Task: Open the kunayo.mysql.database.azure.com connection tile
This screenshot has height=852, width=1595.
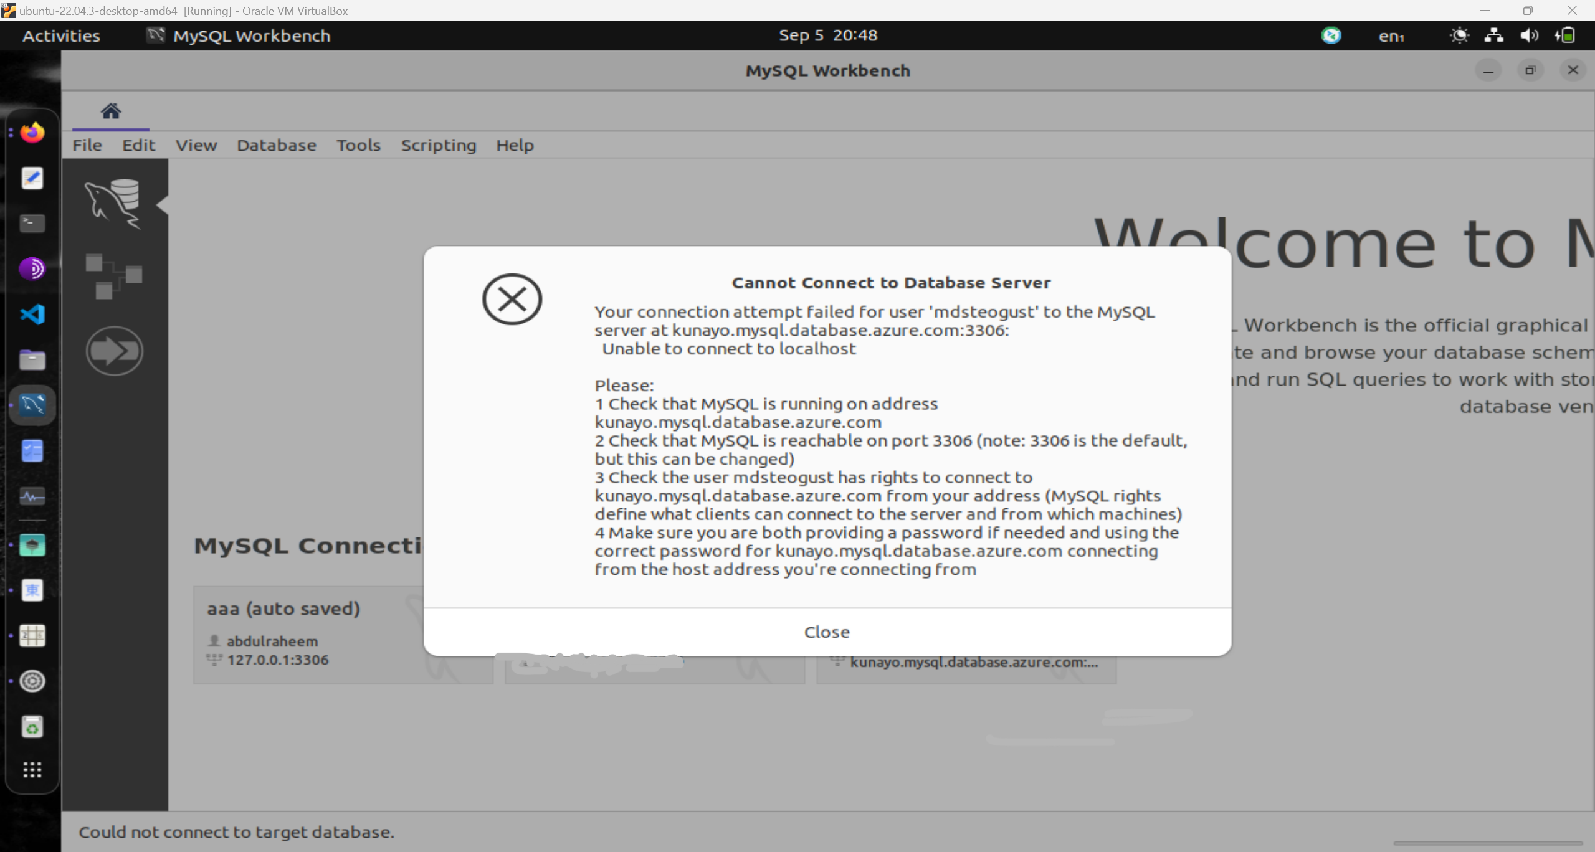Action: [966, 669]
